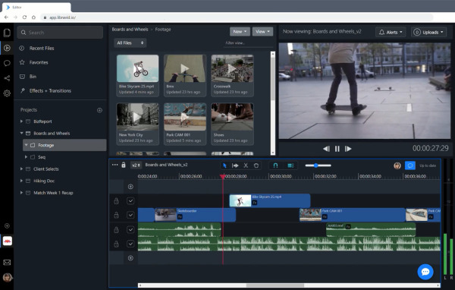
Task: Open the New York City clip thumbnail
Action: (x=137, y=117)
